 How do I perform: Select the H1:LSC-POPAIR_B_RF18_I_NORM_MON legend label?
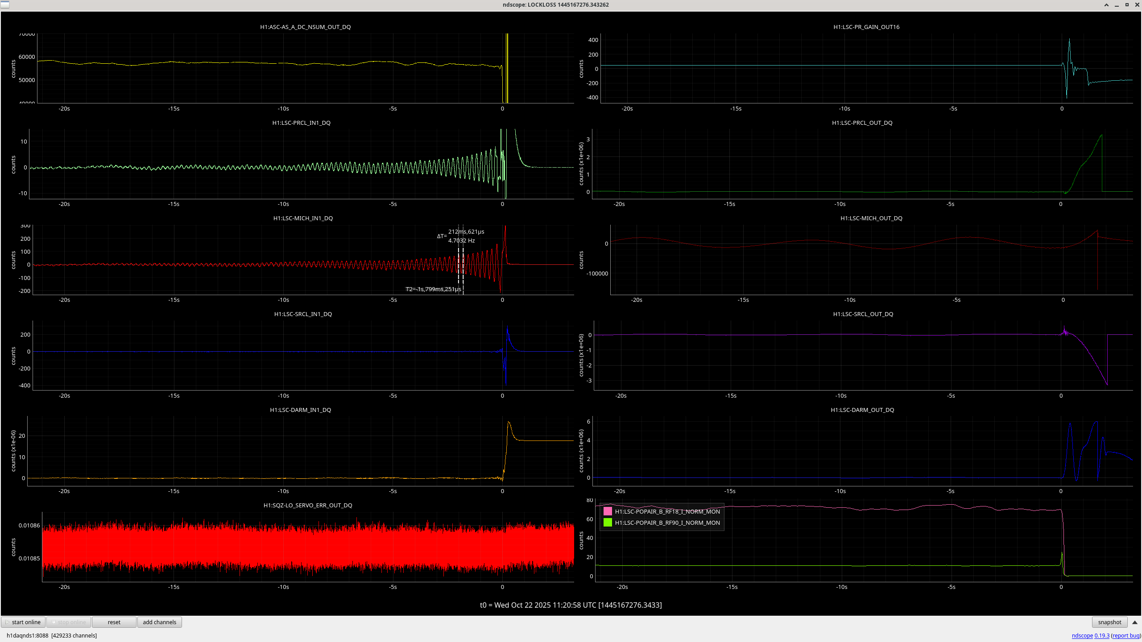pyautogui.click(x=667, y=511)
